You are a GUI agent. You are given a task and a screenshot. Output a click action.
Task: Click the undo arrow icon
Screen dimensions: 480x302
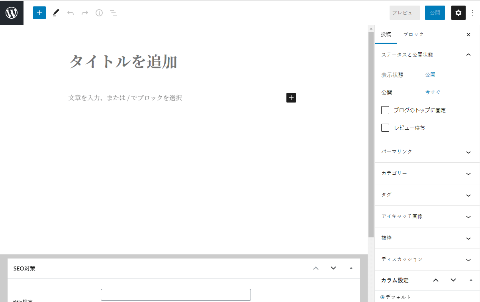(71, 12)
